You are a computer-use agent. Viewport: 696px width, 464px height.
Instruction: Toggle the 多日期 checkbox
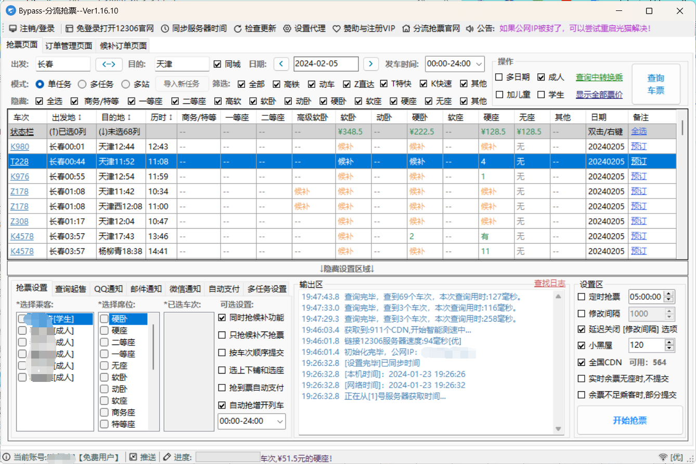point(499,77)
